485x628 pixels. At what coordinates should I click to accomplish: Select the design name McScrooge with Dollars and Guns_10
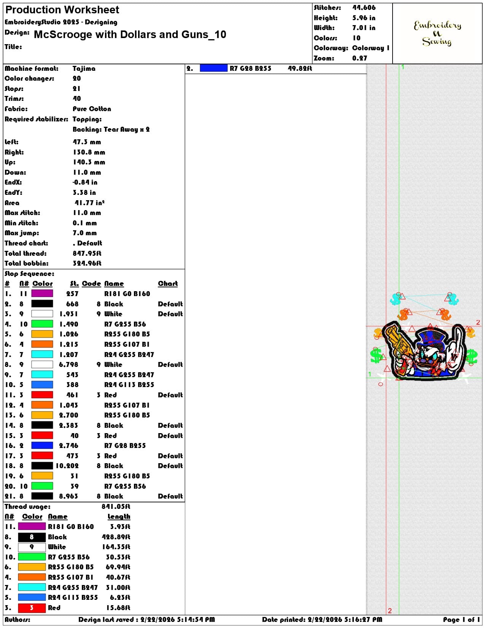tap(130, 35)
